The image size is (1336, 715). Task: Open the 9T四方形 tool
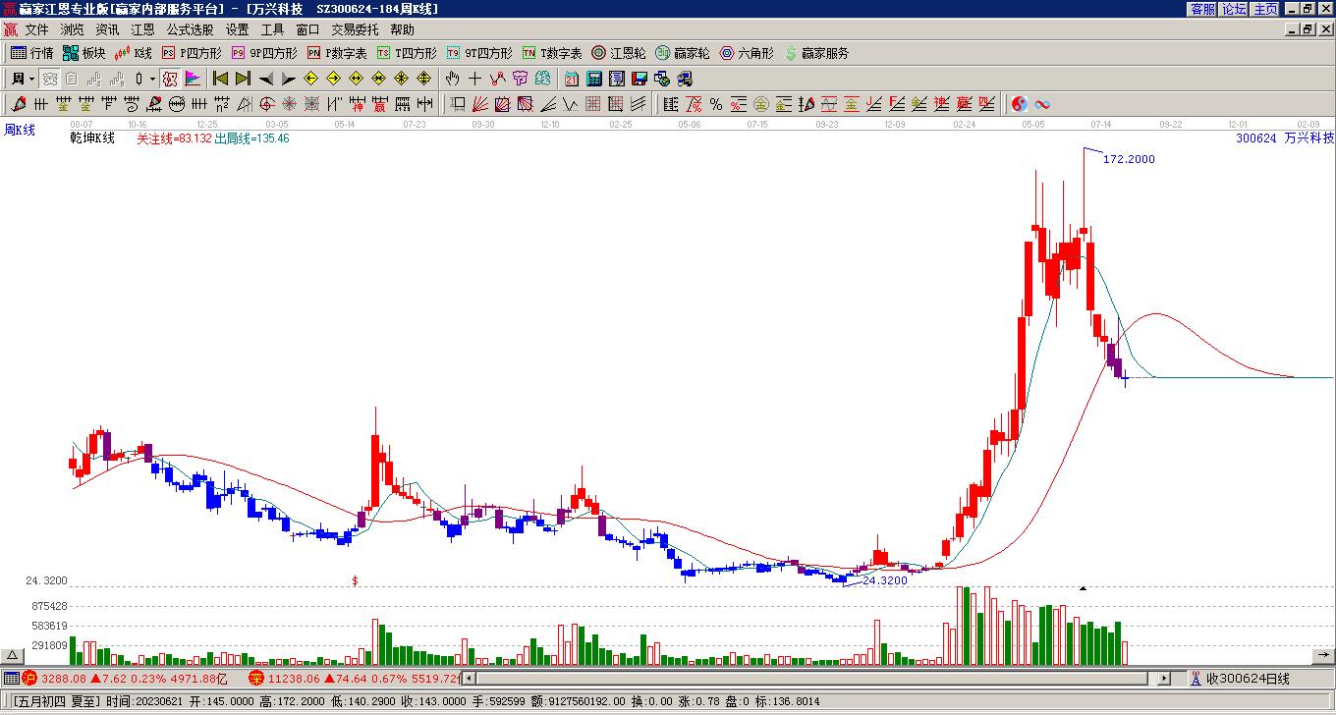click(479, 53)
